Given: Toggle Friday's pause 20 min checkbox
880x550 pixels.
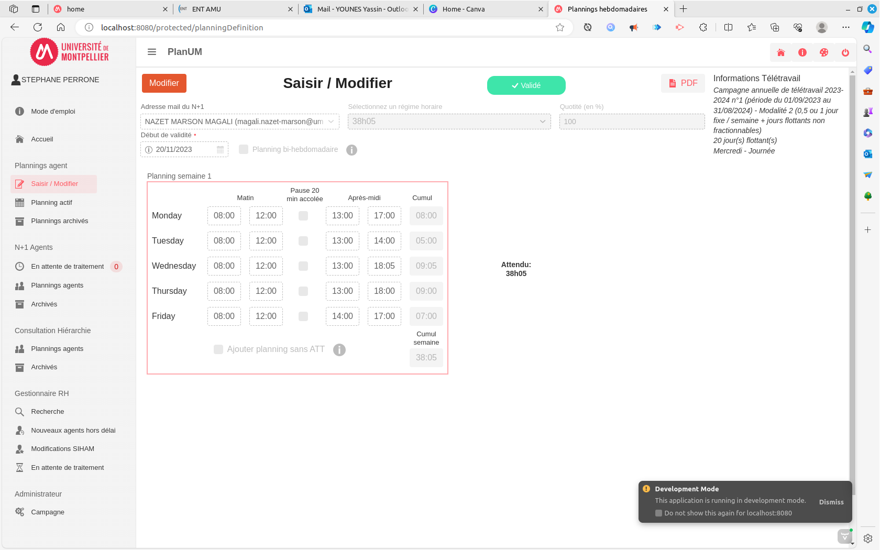Looking at the screenshot, I should (x=303, y=316).
